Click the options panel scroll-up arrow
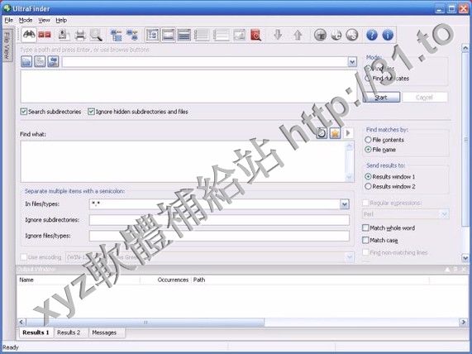Viewport: 472px width, 354px height. 465,48
